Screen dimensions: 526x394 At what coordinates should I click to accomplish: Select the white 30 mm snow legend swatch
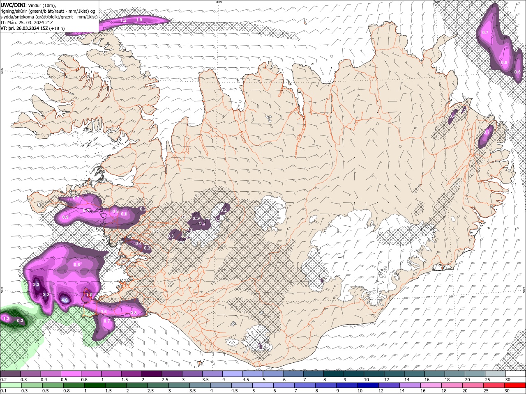pos(515,374)
